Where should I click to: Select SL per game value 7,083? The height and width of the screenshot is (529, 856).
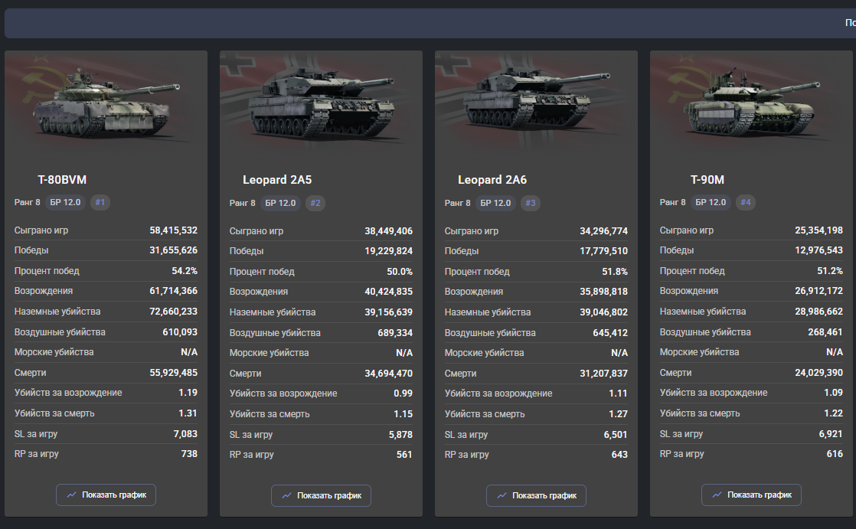pos(185,433)
